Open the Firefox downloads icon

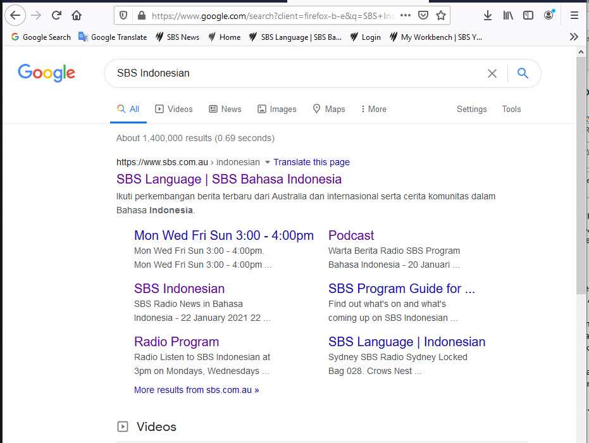click(488, 15)
